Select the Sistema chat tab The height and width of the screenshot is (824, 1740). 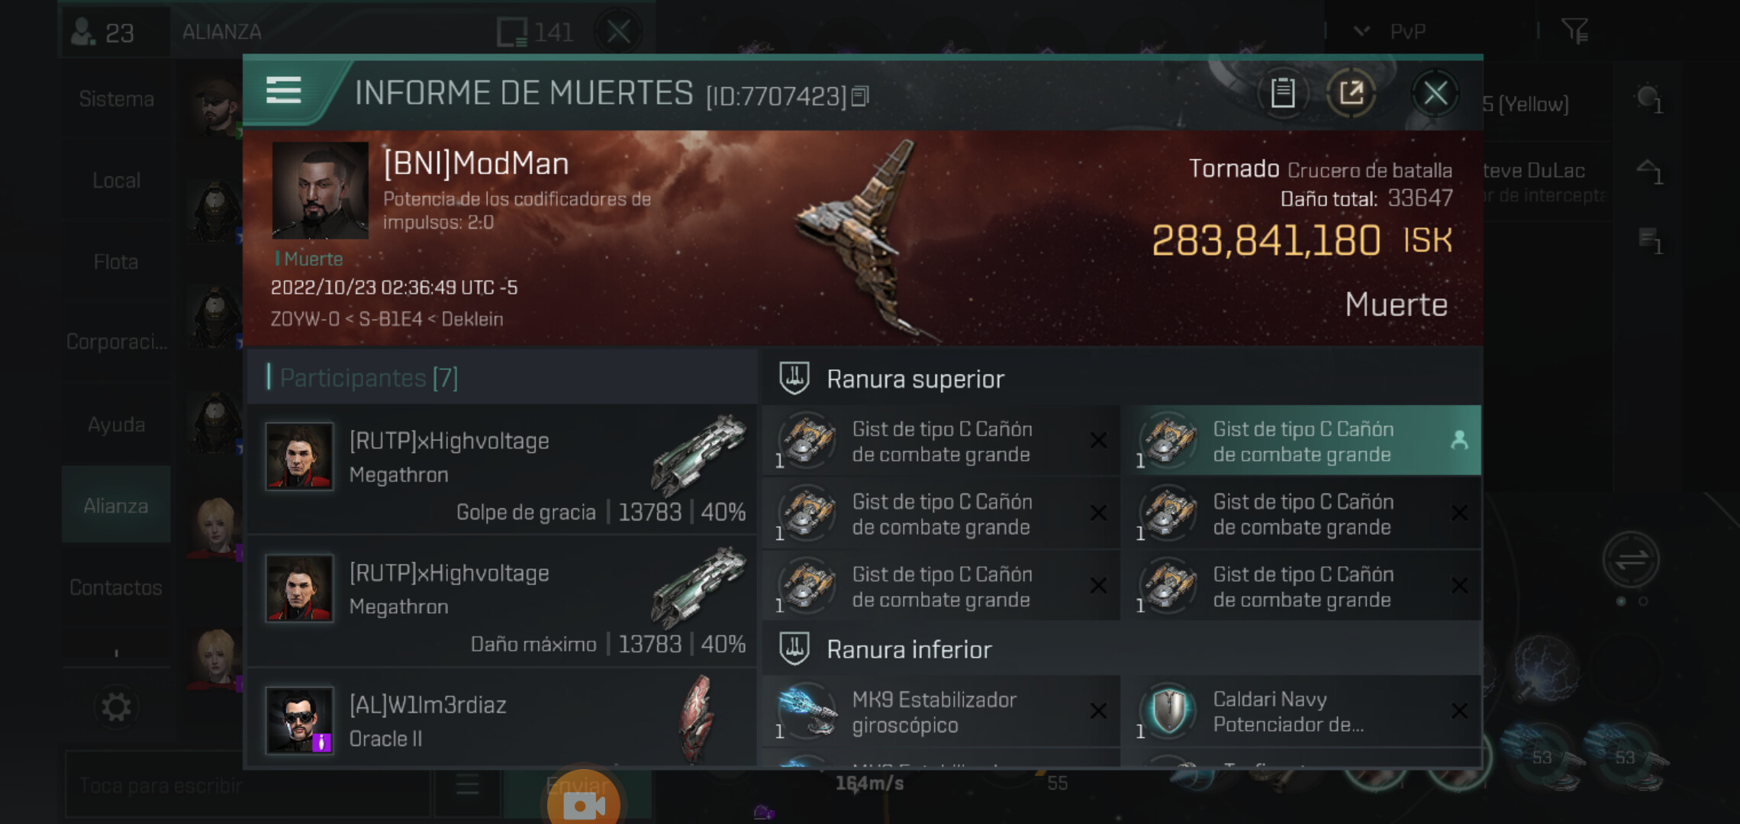point(116,99)
